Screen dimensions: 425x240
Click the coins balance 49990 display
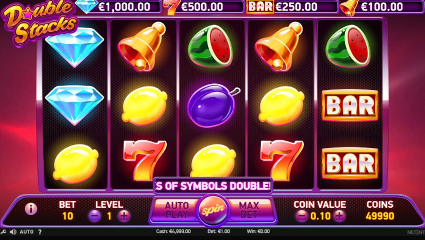click(x=380, y=216)
